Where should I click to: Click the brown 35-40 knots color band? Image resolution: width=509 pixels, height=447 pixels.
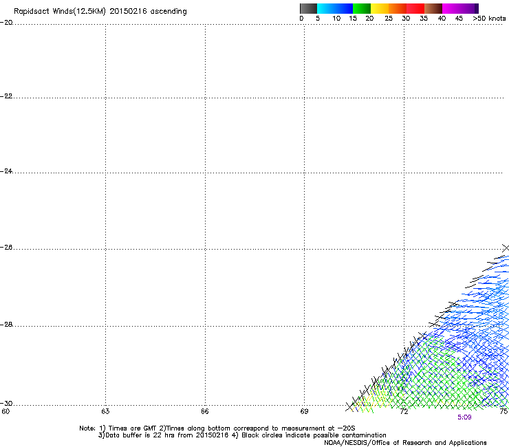433,8
